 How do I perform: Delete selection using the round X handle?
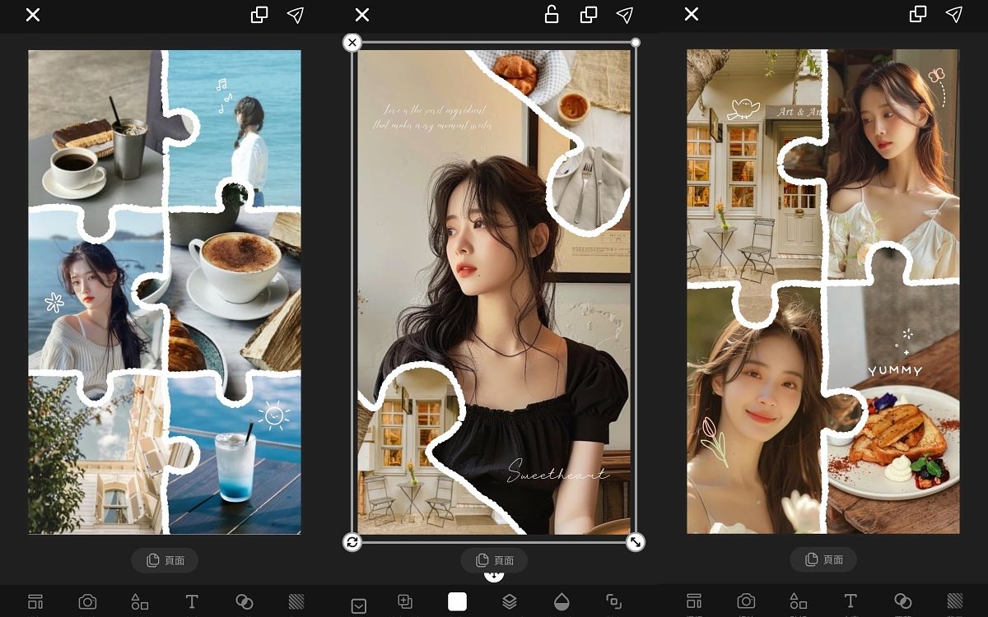pos(352,43)
